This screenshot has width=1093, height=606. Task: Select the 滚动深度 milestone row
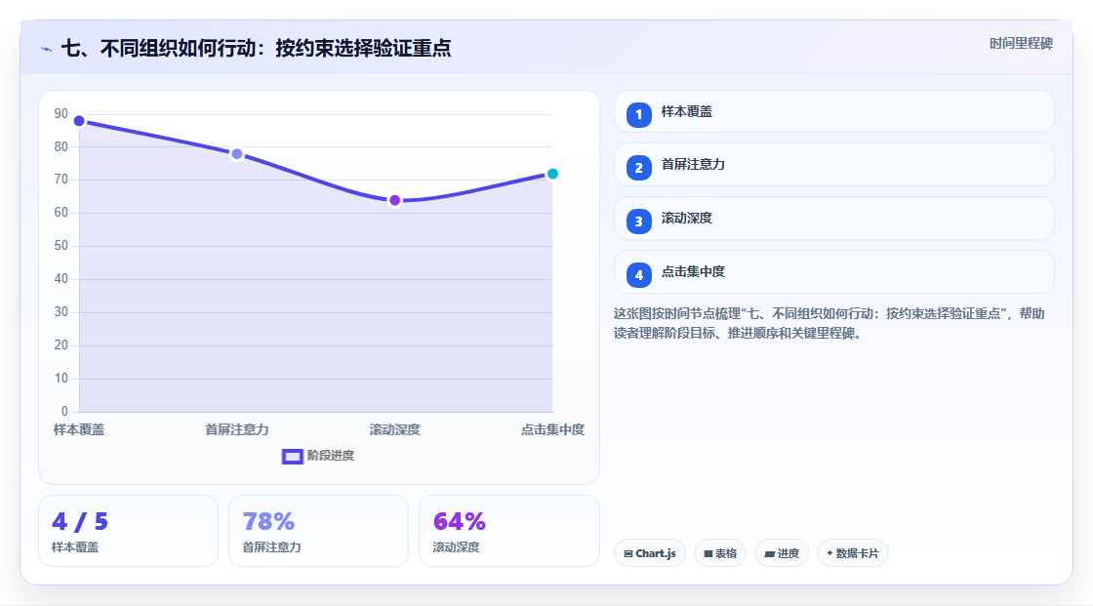(833, 219)
